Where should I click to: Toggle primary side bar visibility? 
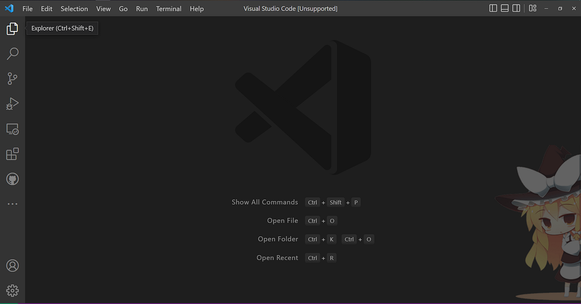493,8
